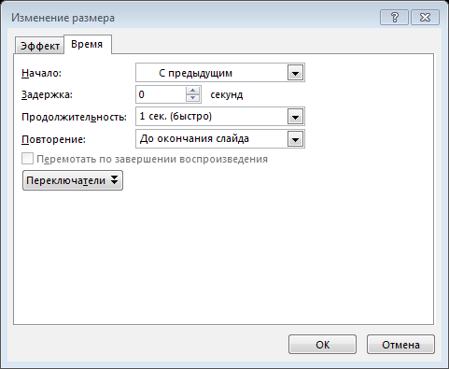Click the Перемотать по завершении воспроизведения label
This screenshot has width=449, height=369.
click(152, 159)
